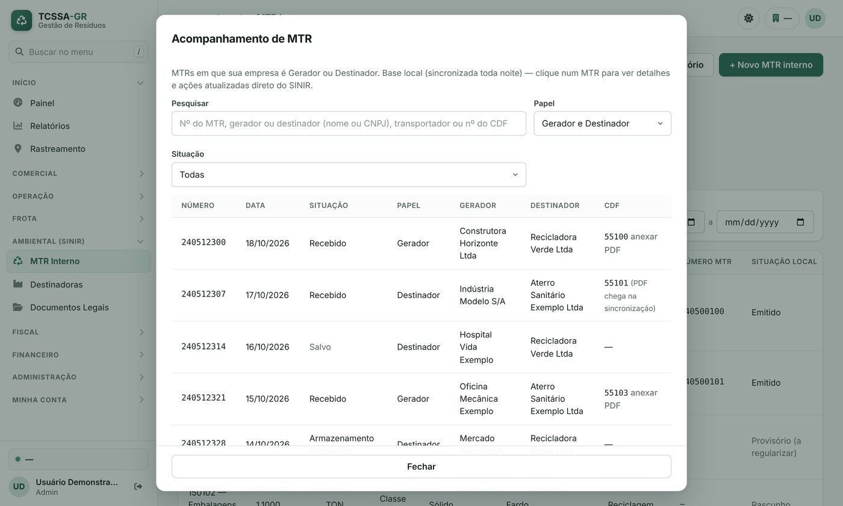Click the TCSSA-GR recycle logo icon
Image resolution: width=843 pixels, height=506 pixels.
(x=22, y=20)
